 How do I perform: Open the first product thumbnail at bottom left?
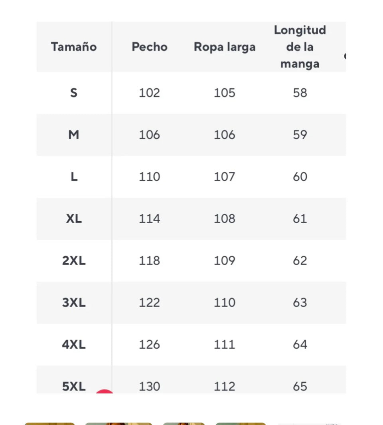[49, 424]
